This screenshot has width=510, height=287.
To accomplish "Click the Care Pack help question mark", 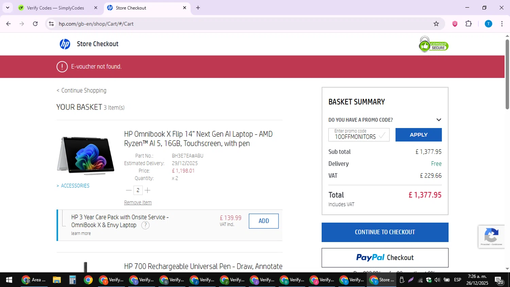I will pos(145,225).
